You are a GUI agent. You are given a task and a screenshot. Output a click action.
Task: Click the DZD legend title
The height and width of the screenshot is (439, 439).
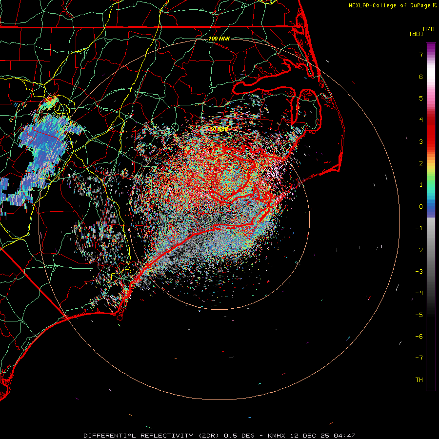[429, 29]
